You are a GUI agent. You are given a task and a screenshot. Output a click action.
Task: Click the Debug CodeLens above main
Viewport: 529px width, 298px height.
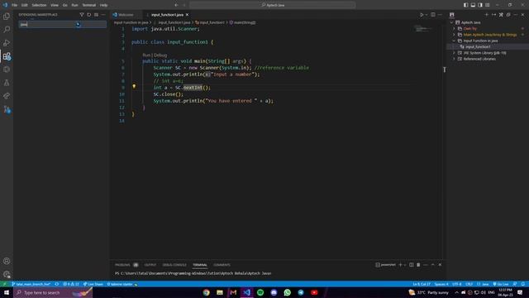160,55
